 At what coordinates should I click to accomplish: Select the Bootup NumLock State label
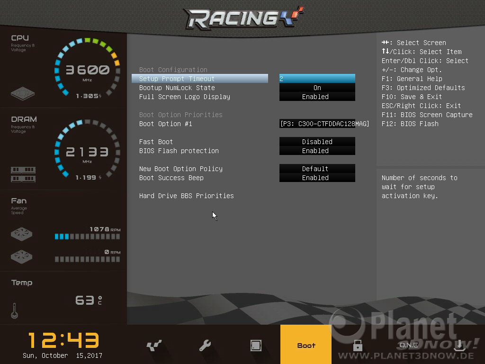(177, 88)
